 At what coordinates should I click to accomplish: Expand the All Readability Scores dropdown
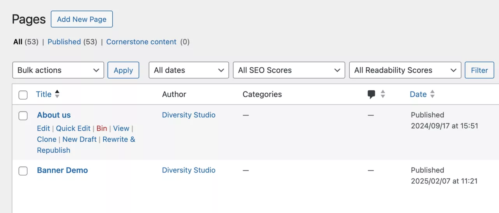click(405, 70)
